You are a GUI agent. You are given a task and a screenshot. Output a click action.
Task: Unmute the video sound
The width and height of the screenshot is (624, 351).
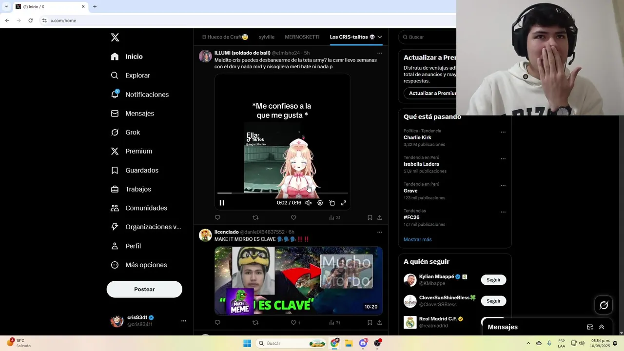pos(308,203)
